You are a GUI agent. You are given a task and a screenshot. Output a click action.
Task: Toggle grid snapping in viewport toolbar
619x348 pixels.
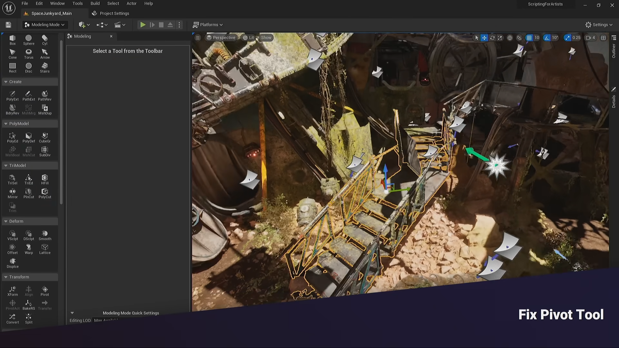(529, 38)
